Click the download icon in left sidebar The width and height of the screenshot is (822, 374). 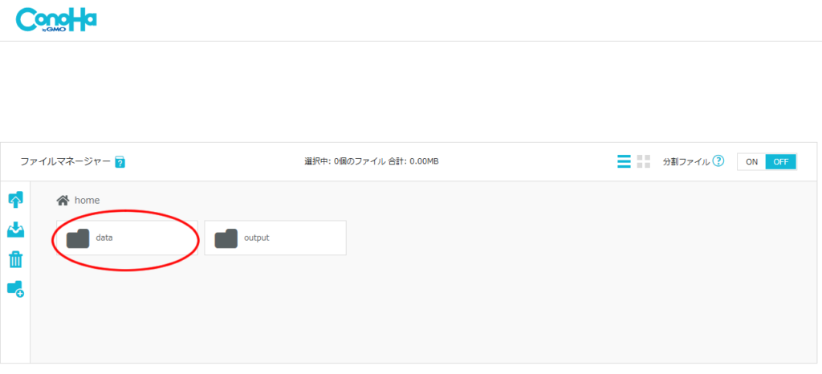point(15,230)
